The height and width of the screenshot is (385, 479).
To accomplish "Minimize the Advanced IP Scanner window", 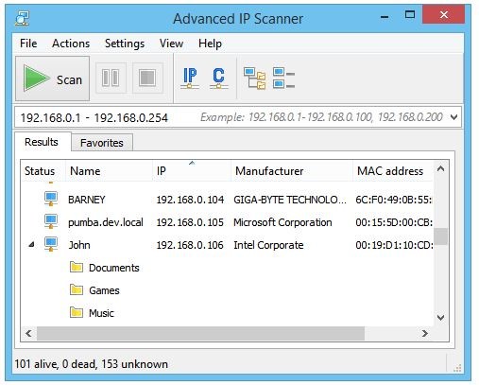I will coord(385,16).
